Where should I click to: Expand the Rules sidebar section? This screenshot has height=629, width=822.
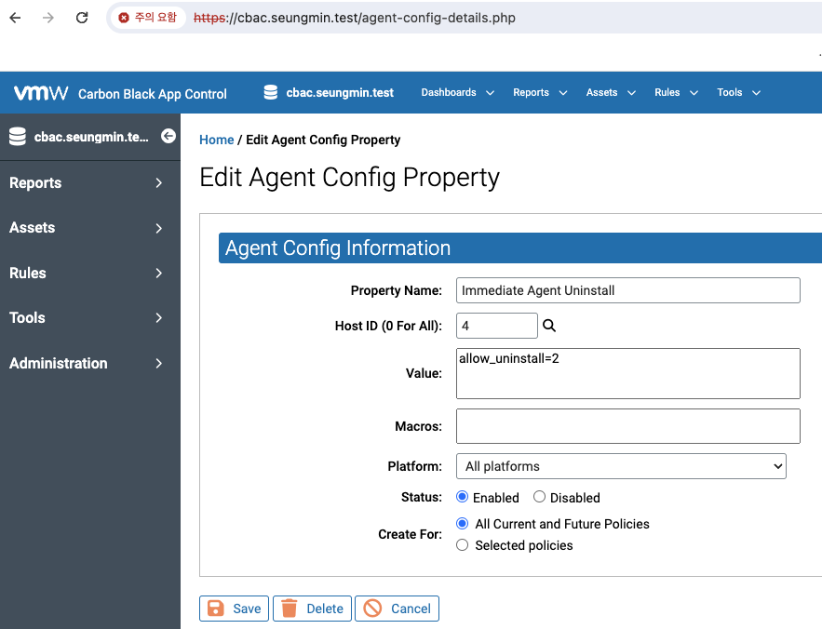pyautogui.click(x=87, y=273)
